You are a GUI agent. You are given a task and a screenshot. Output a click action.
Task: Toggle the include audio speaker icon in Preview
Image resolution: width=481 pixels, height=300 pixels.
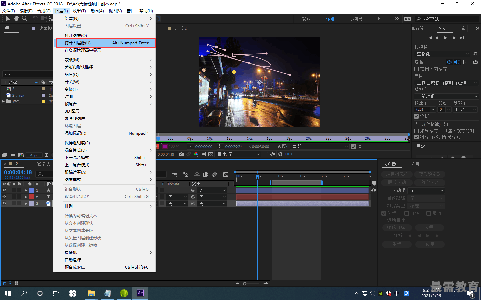[x=457, y=62]
